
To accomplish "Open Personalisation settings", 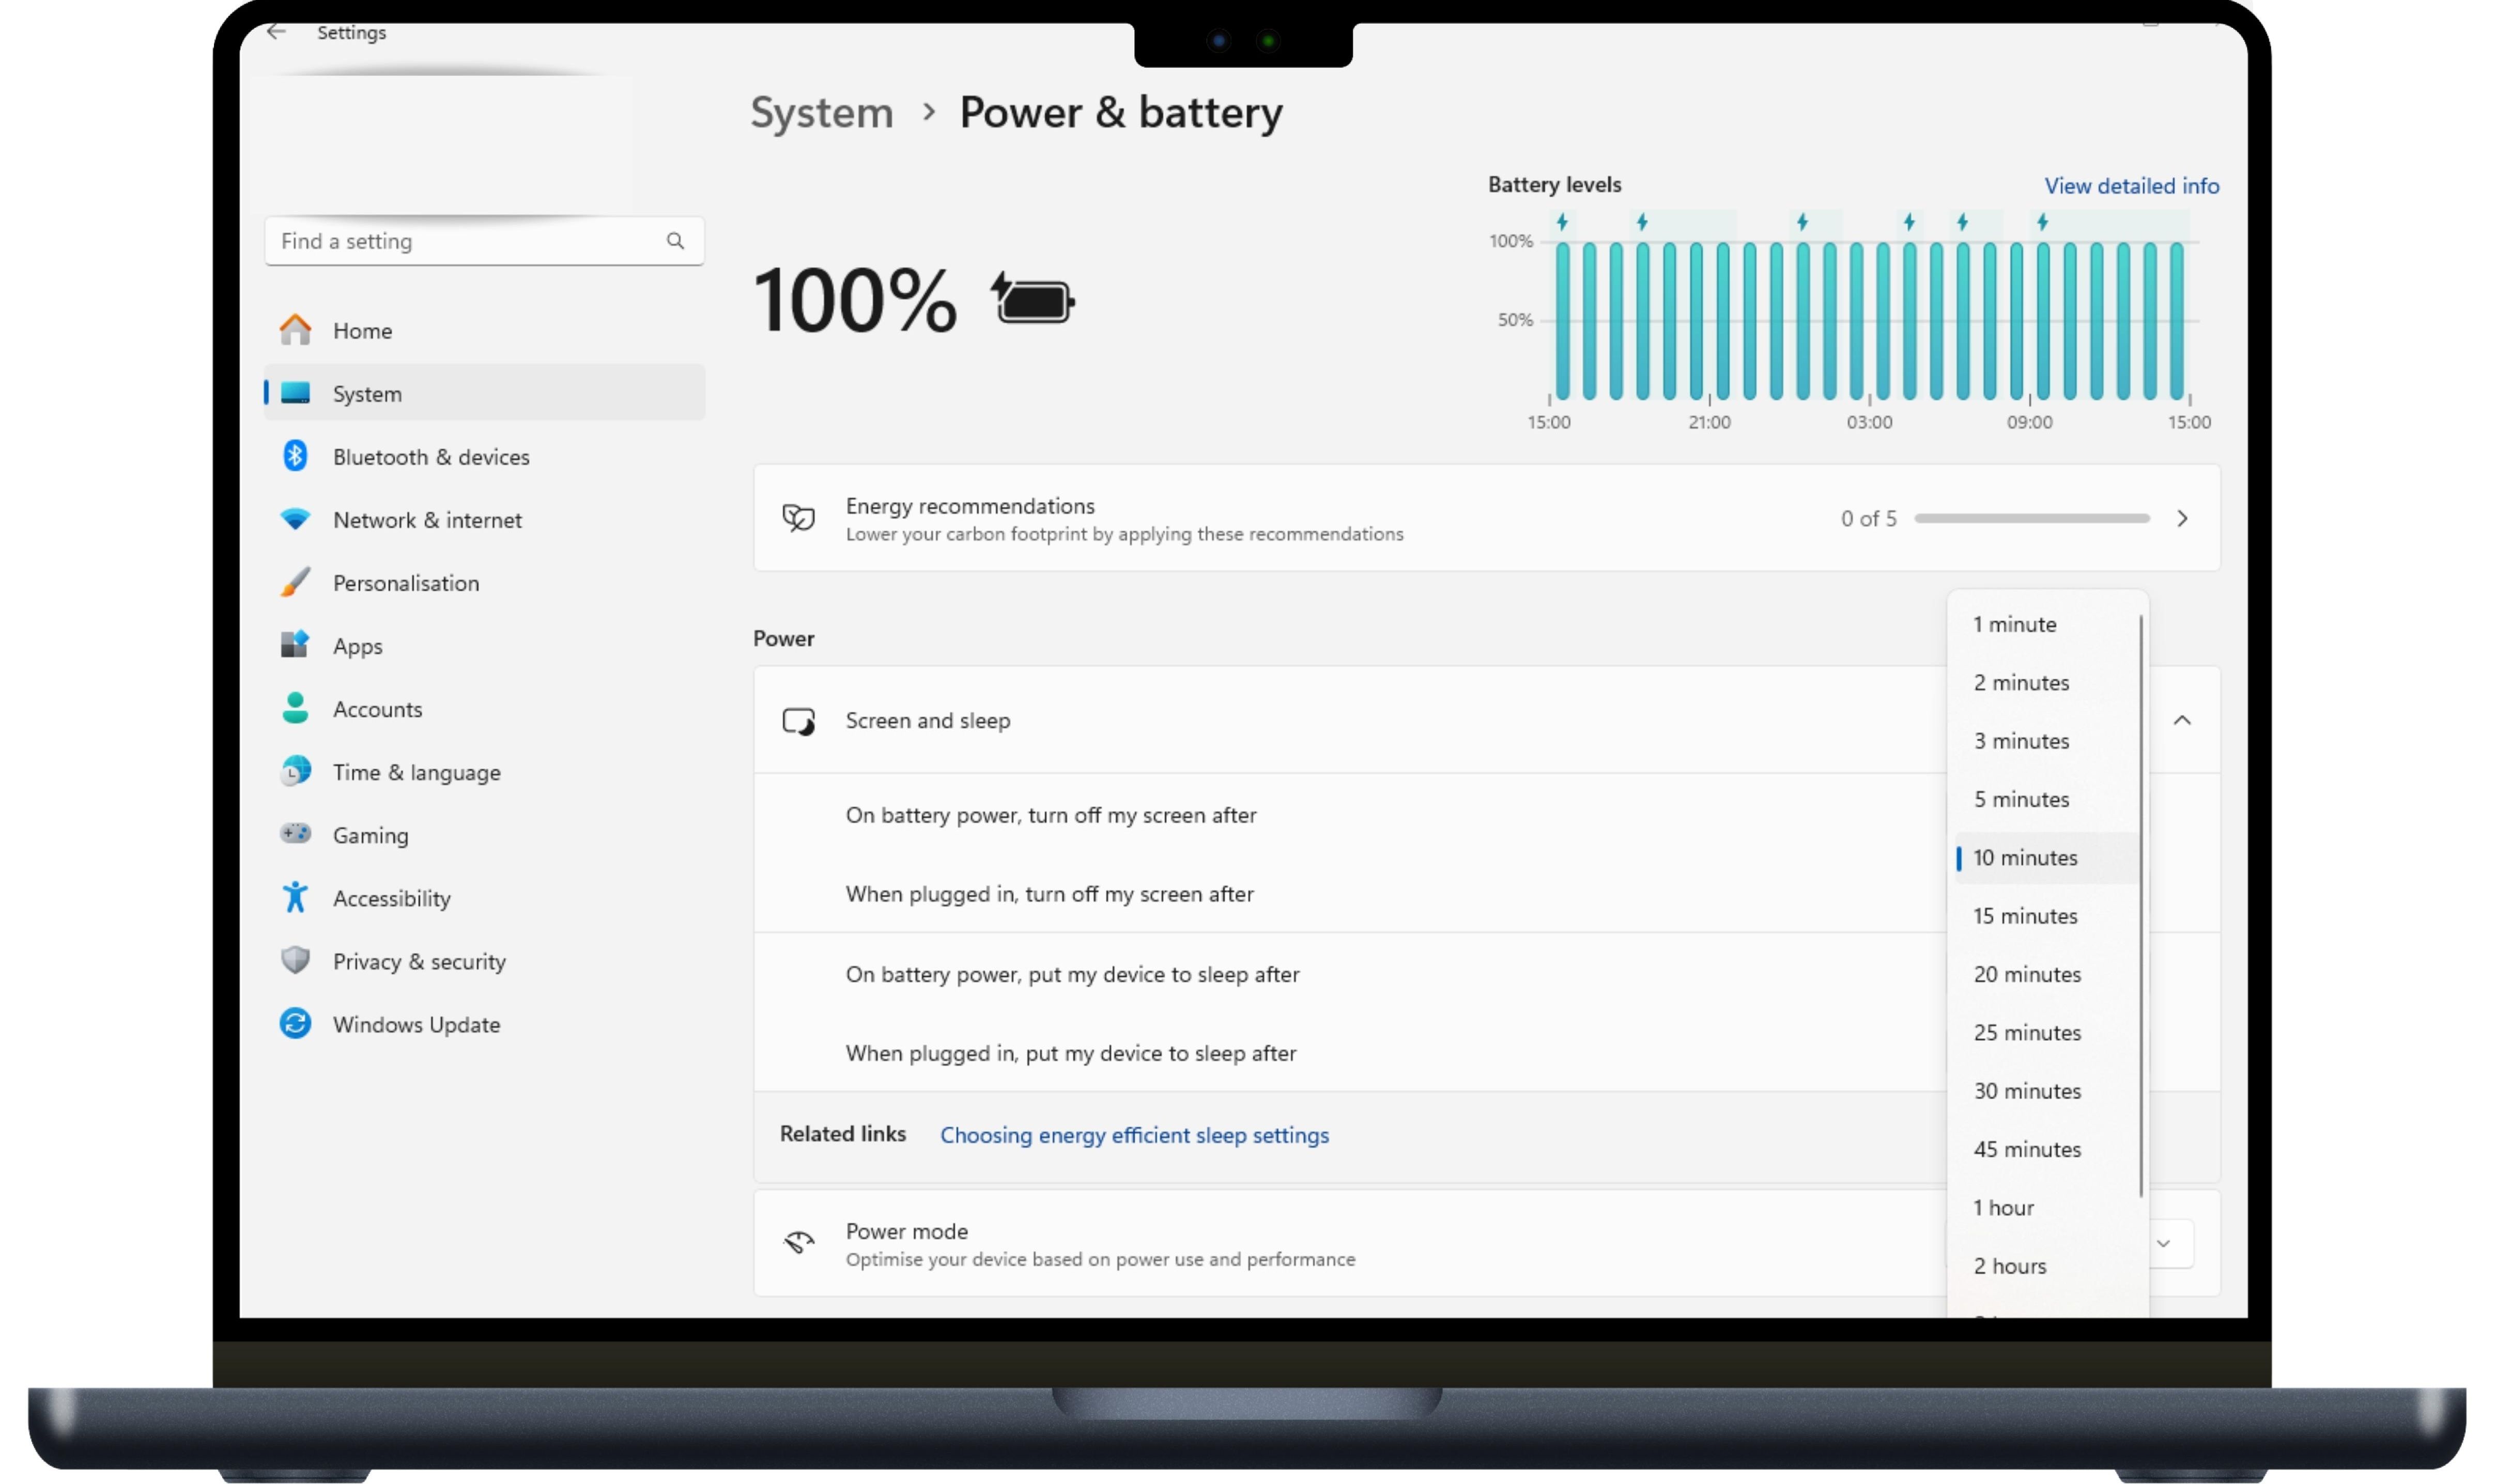I will (x=484, y=582).
